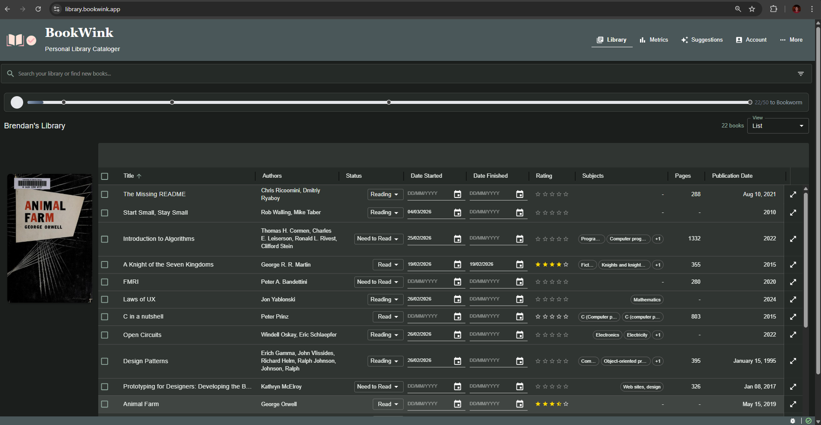The height and width of the screenshot is (425, 821).
Task: Switch to the Metrics tab
Action: tap(654, 39)
